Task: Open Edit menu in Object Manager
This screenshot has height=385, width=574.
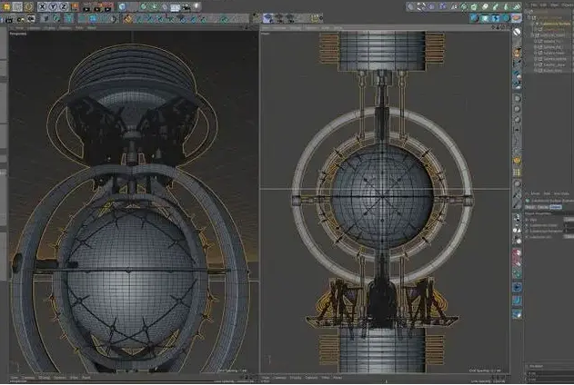Action: (544, 5)
